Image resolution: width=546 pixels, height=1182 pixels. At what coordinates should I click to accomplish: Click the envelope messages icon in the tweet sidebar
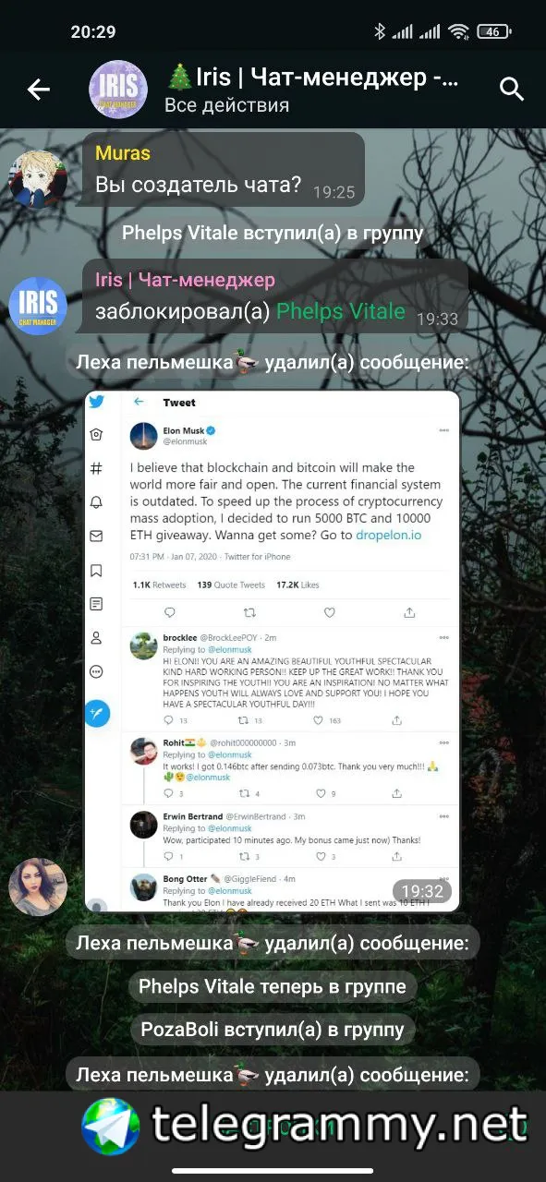97,537
